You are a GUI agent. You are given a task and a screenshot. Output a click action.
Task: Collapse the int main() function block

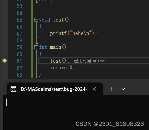click(36, 47)
